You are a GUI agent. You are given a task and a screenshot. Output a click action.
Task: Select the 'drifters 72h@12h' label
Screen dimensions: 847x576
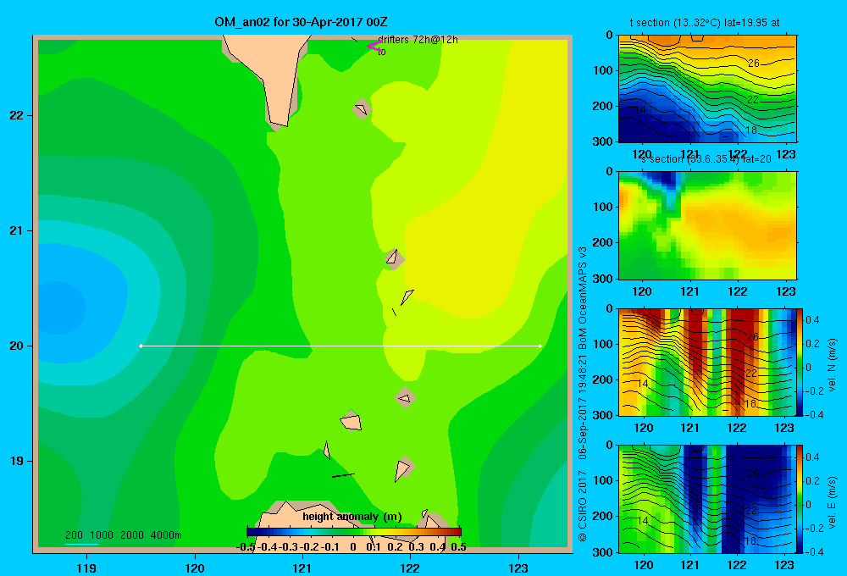pos(418,40)
